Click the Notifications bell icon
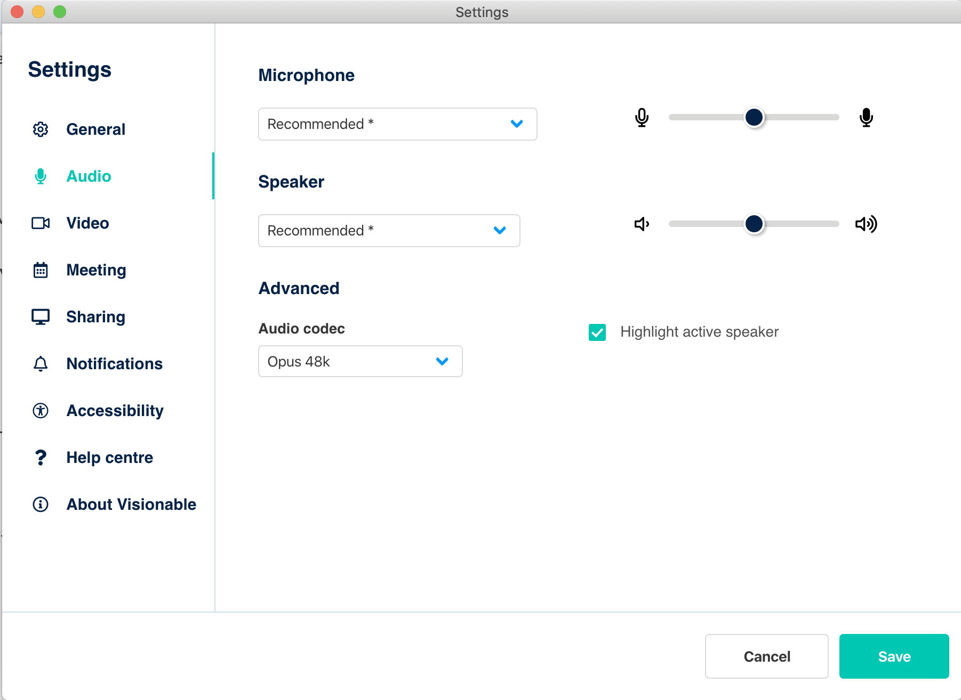This screenshot has width=961, height=700. point(40,363)
